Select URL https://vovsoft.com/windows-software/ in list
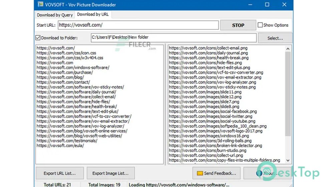Screen dimensions: 327x187 click(73, 67)
